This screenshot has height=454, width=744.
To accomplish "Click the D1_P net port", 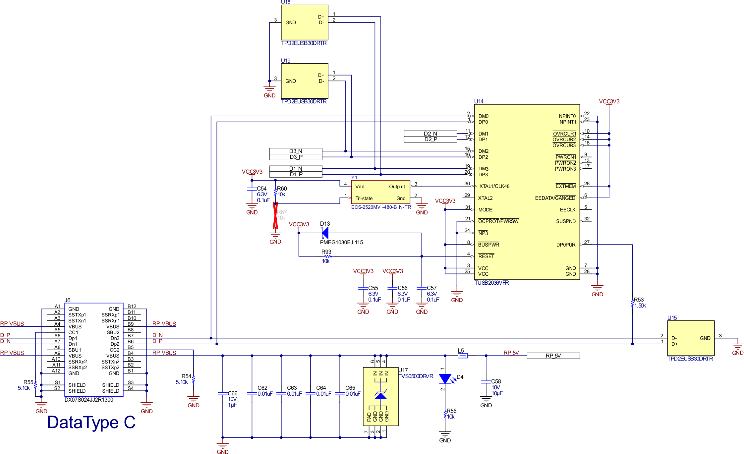I will 296,175.
